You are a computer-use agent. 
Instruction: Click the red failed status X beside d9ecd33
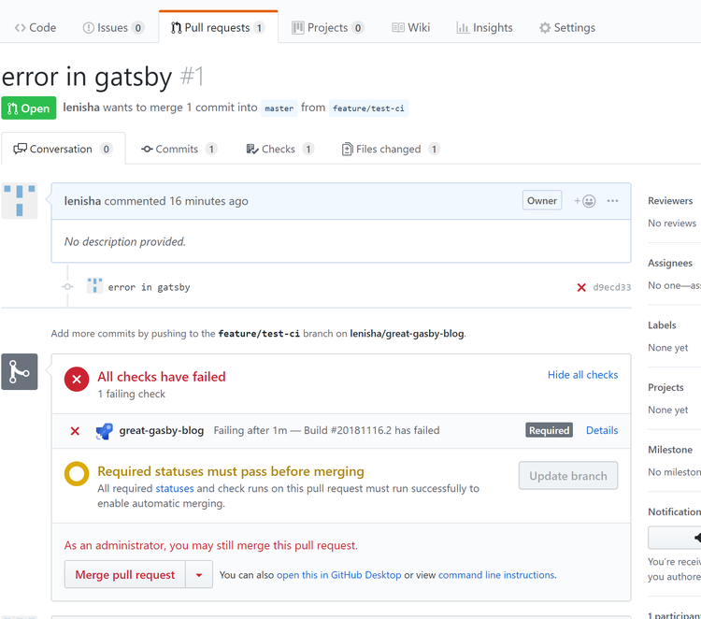click(581, 287)
